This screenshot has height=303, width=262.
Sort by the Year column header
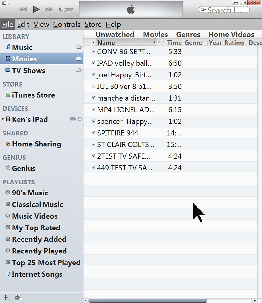click(215, 42)
